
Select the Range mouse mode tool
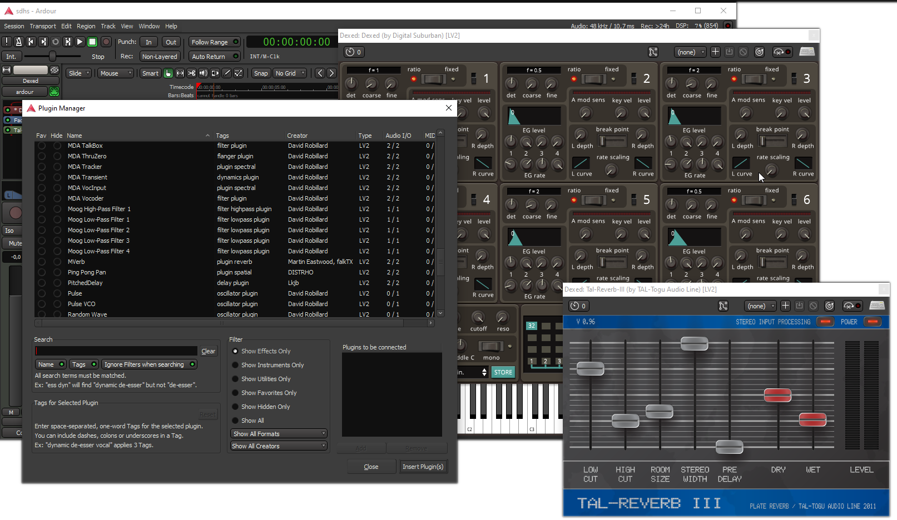[x=180, y=73]
